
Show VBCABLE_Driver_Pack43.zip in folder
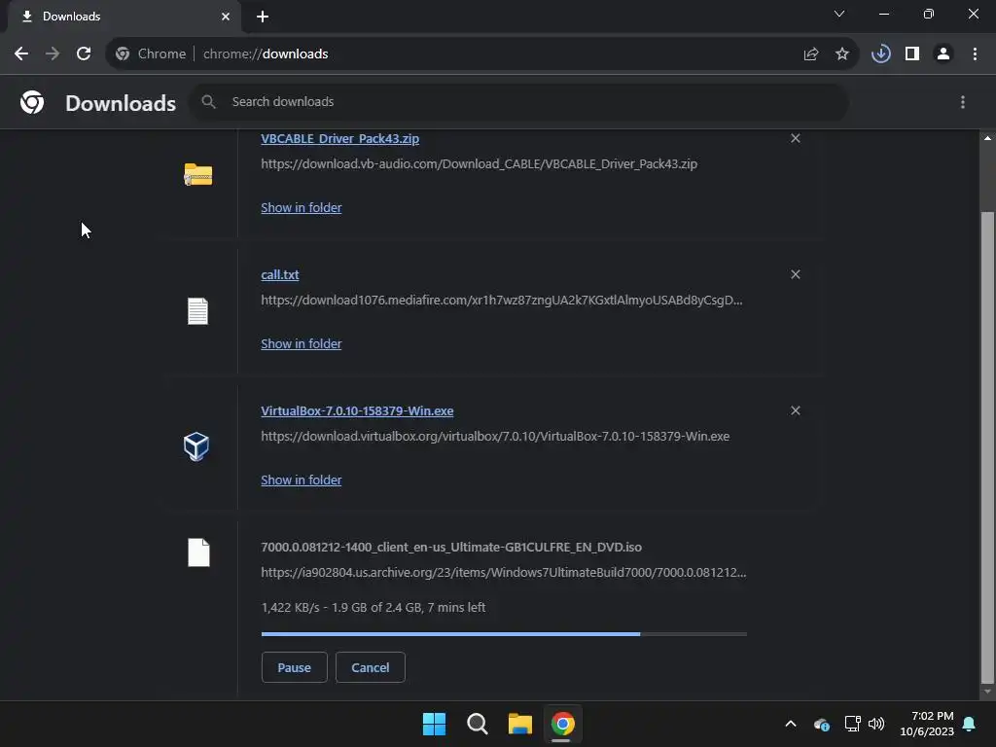[302, 208]
